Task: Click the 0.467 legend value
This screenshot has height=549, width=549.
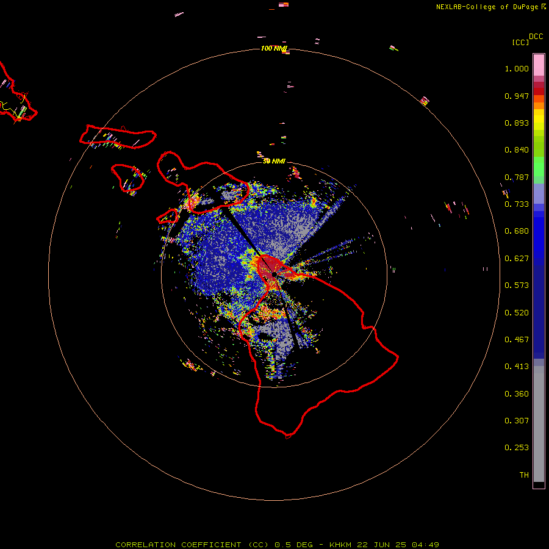Action: point(517,340)
